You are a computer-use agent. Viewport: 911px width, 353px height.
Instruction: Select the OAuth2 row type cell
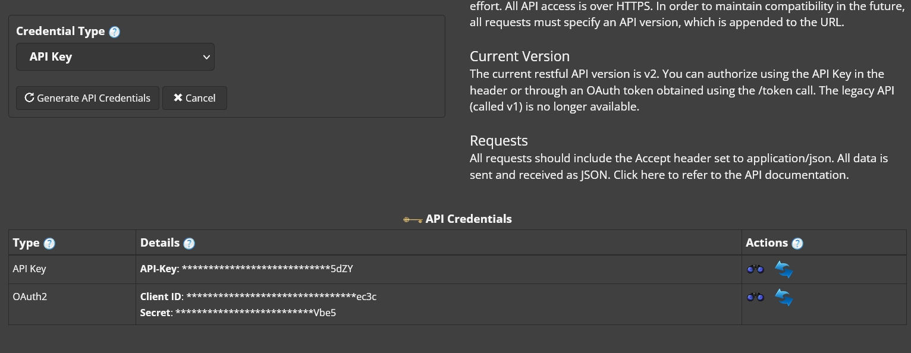pyautogui.click(x=72, y=304)
